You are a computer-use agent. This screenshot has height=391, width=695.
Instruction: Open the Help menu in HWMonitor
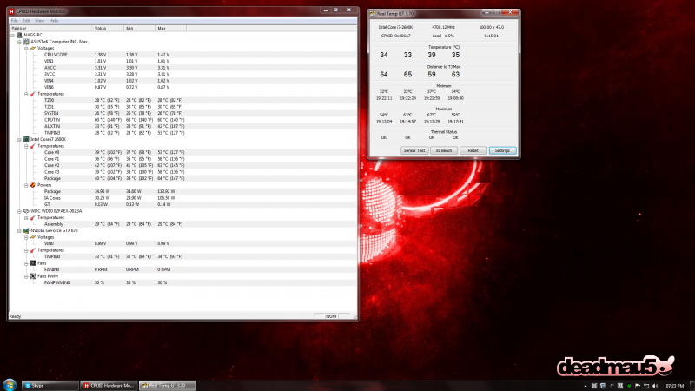[54, 21]
